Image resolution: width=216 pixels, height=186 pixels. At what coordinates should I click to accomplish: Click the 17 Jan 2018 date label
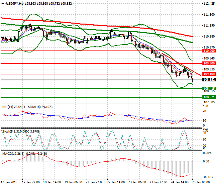point(9,182)
